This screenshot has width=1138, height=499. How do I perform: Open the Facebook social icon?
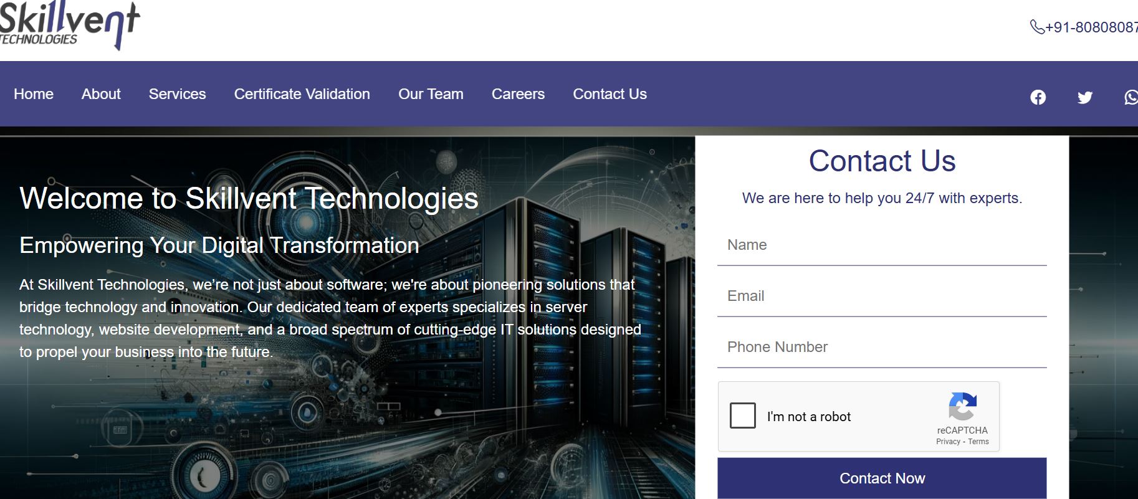[x=1038, y=97]
